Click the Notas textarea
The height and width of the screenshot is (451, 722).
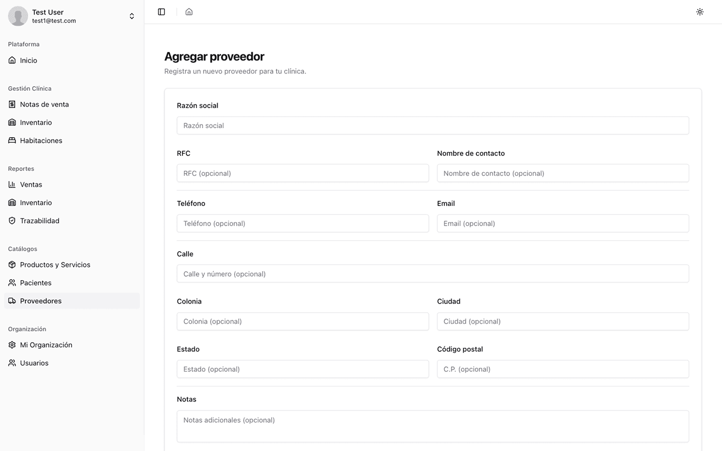pyautogui.click(x=433, y=426)
